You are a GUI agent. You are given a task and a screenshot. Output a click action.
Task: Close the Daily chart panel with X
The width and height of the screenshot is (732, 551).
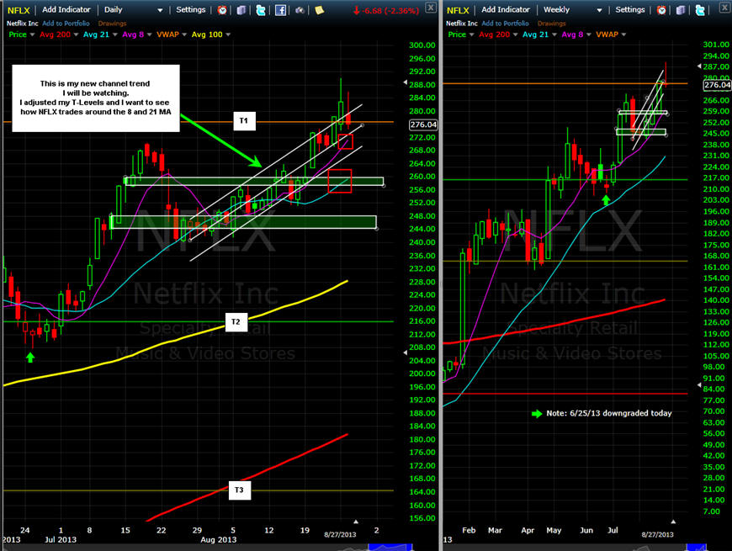click(431, 8)
